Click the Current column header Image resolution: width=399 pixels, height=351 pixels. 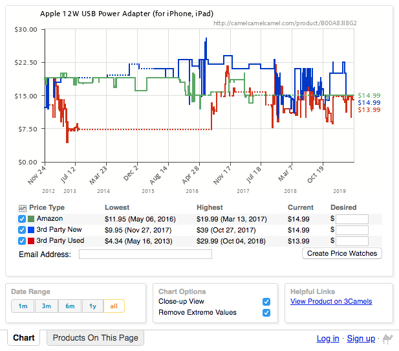coord(301,207)
